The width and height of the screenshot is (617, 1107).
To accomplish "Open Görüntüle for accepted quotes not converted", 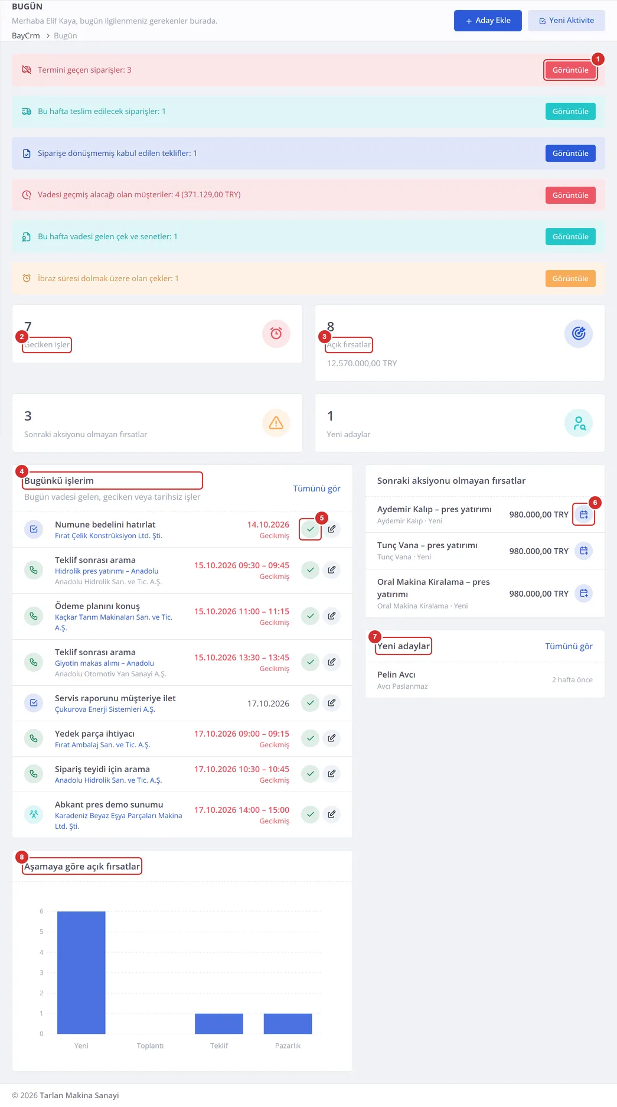I will (570, 154).
